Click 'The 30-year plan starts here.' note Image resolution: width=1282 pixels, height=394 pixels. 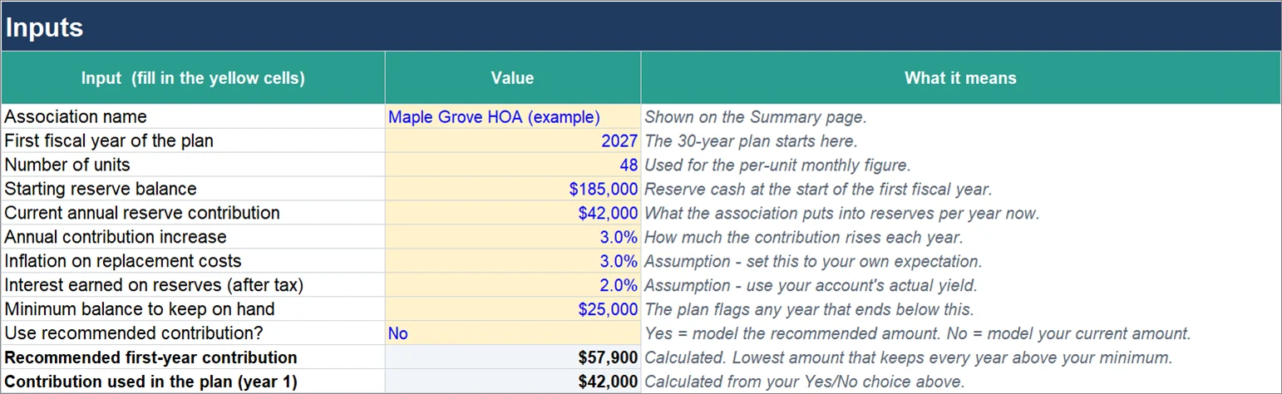tap(751, 140)
